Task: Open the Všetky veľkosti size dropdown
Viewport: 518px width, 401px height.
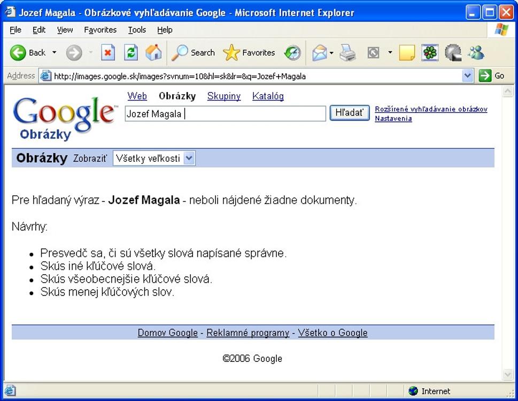Action: click(154, 158)
